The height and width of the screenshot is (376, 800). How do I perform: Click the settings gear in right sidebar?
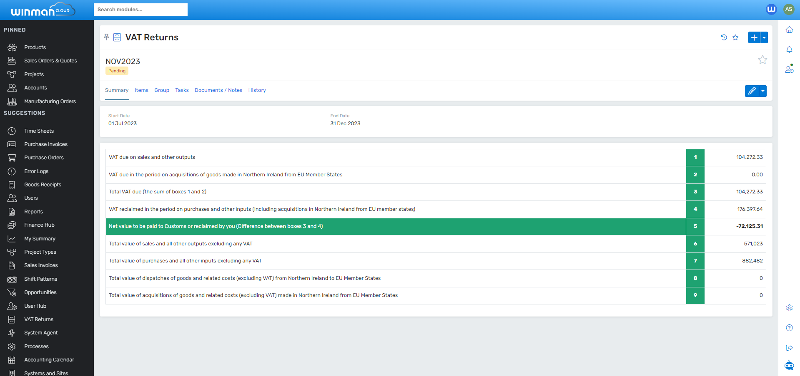click(x=789, y=308)
